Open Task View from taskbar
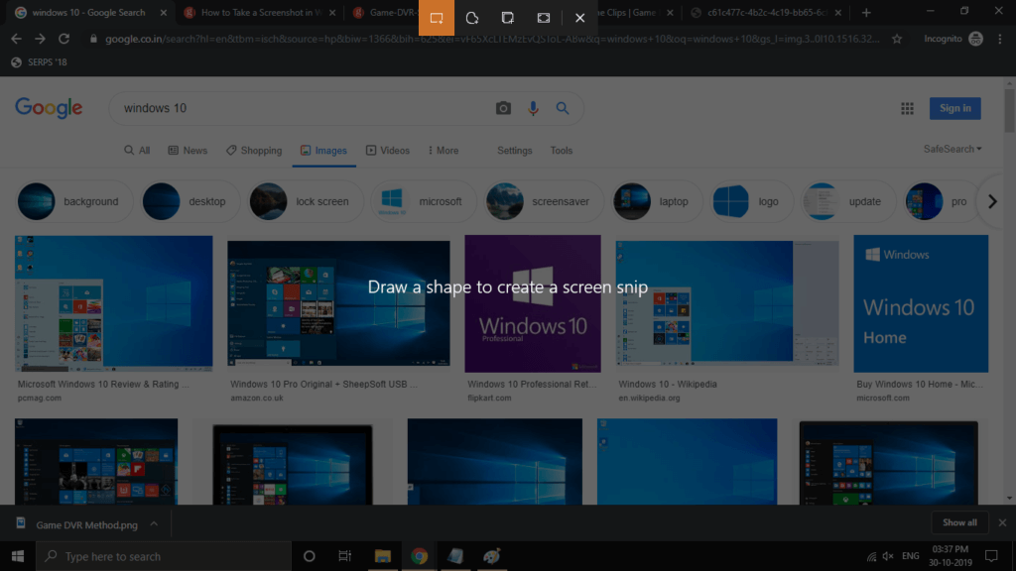This screenshot has width=1016, height=571. click(344, 556)
